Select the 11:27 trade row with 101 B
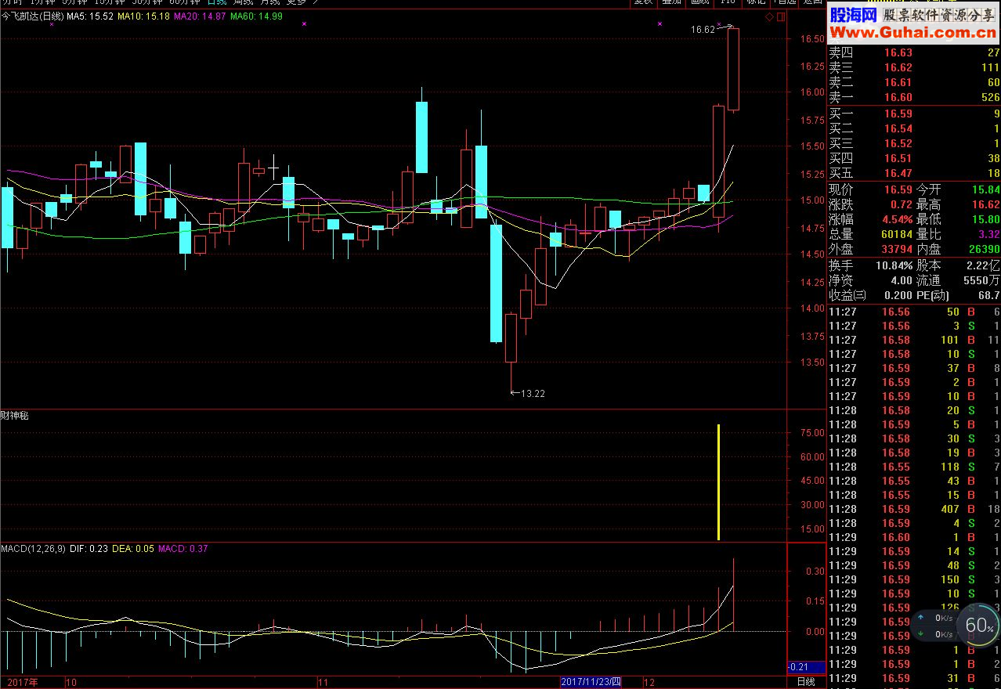The width and height of the screenshot is (1001, 689). click(914, 340)
